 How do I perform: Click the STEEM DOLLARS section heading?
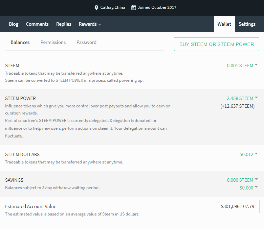tap(22, 154)
